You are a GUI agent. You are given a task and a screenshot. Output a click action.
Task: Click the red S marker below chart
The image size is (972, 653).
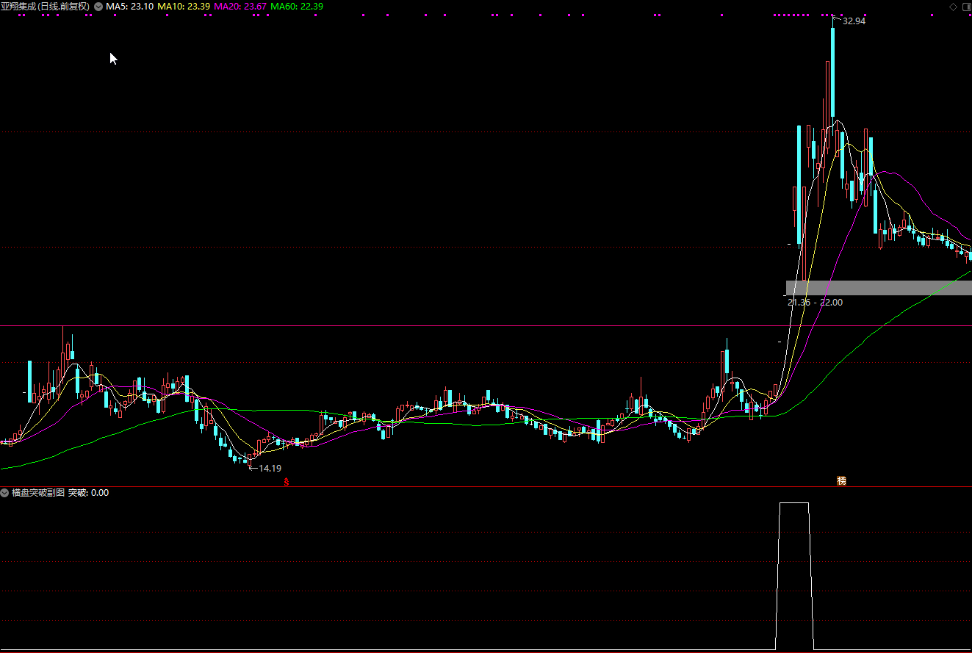pos(287,482)
